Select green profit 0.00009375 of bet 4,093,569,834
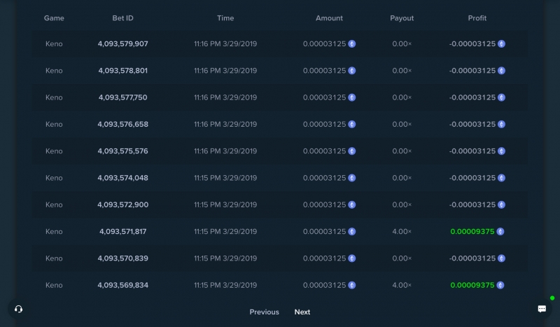 [x=472, y=285]
